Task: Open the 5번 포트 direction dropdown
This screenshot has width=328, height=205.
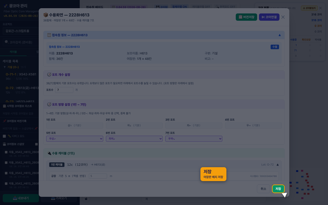Action: point(75,139)
